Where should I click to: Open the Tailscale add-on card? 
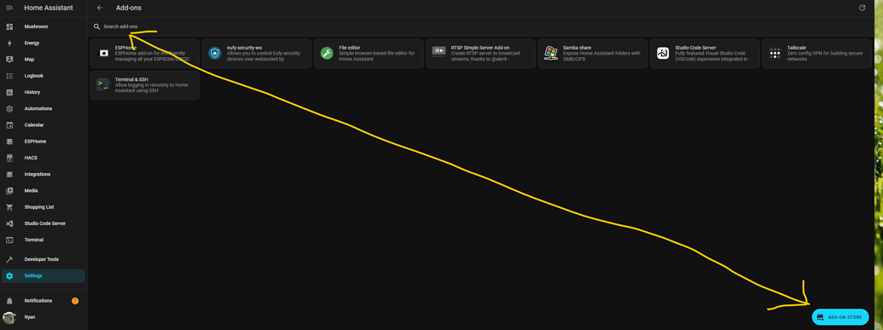816,54
